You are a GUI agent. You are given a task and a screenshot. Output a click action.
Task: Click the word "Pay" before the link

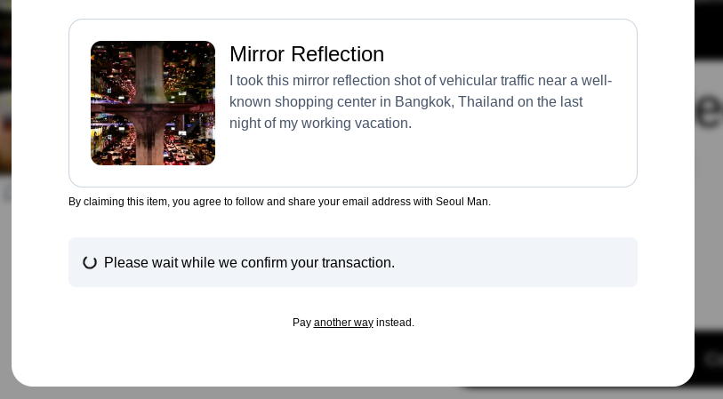click(x=301, y=323)
